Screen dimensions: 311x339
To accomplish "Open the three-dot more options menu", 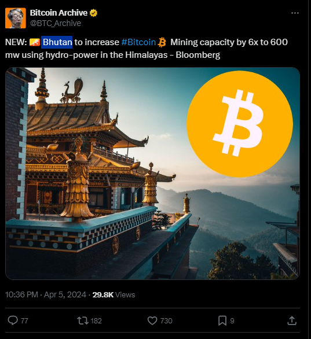I will coord(295,13).
